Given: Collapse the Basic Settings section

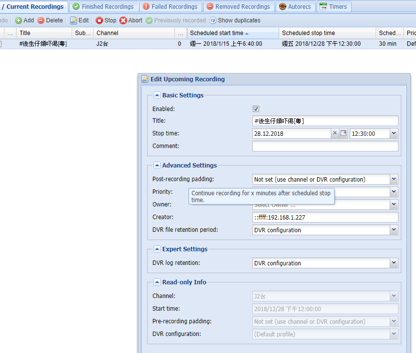Looking at the screenshot, I should pos(157,95).
